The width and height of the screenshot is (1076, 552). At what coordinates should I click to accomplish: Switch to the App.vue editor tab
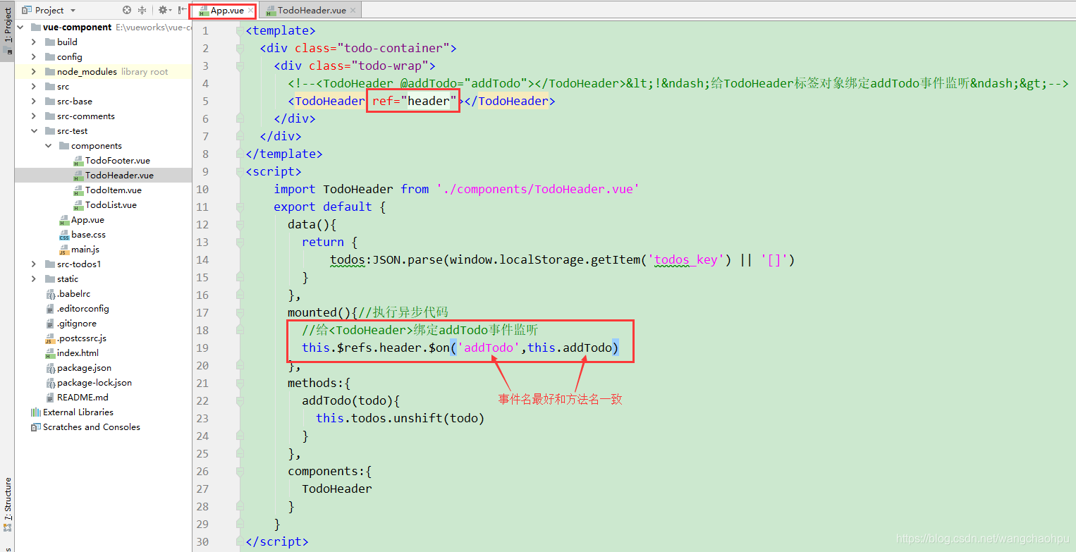point(222,10)
